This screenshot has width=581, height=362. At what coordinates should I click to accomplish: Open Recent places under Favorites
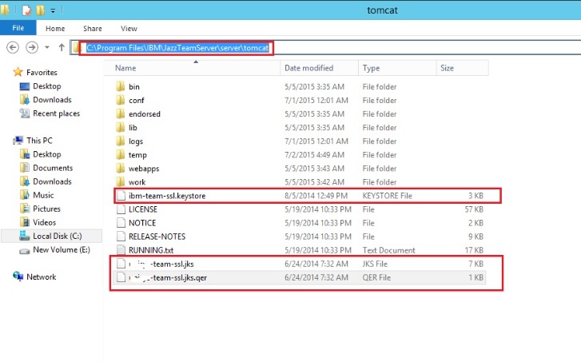pos(56,113)
